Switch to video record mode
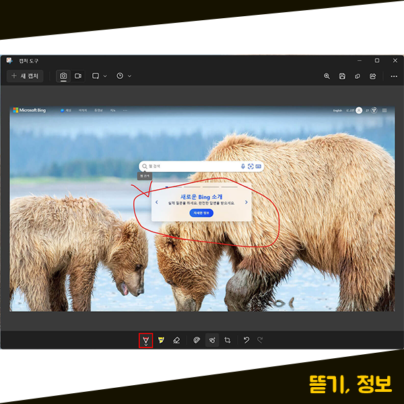 coord(78,76)
